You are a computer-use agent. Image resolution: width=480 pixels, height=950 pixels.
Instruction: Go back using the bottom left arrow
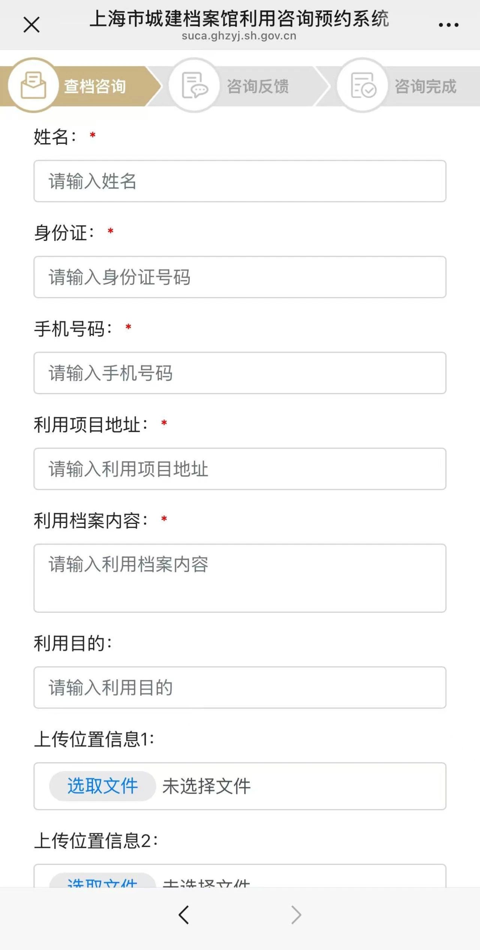point(184,915)
